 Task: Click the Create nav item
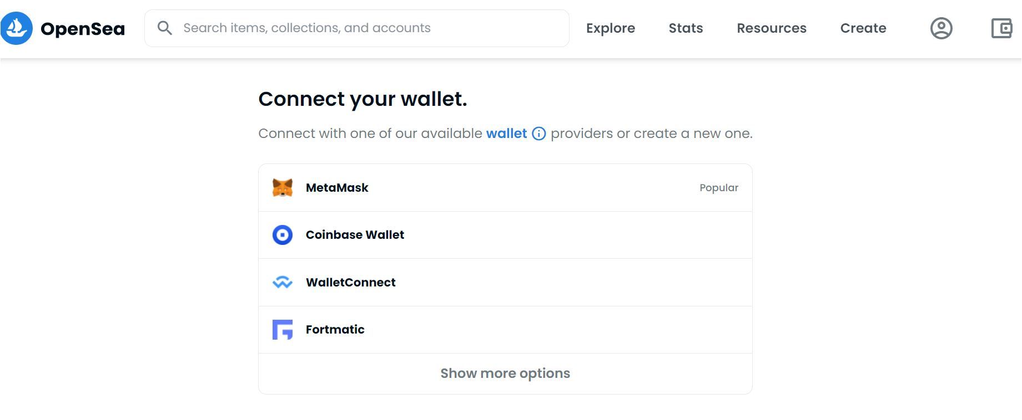863,28
